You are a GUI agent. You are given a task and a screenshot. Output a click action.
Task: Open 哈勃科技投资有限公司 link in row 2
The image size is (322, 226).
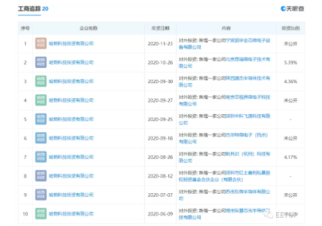[71, 63]
